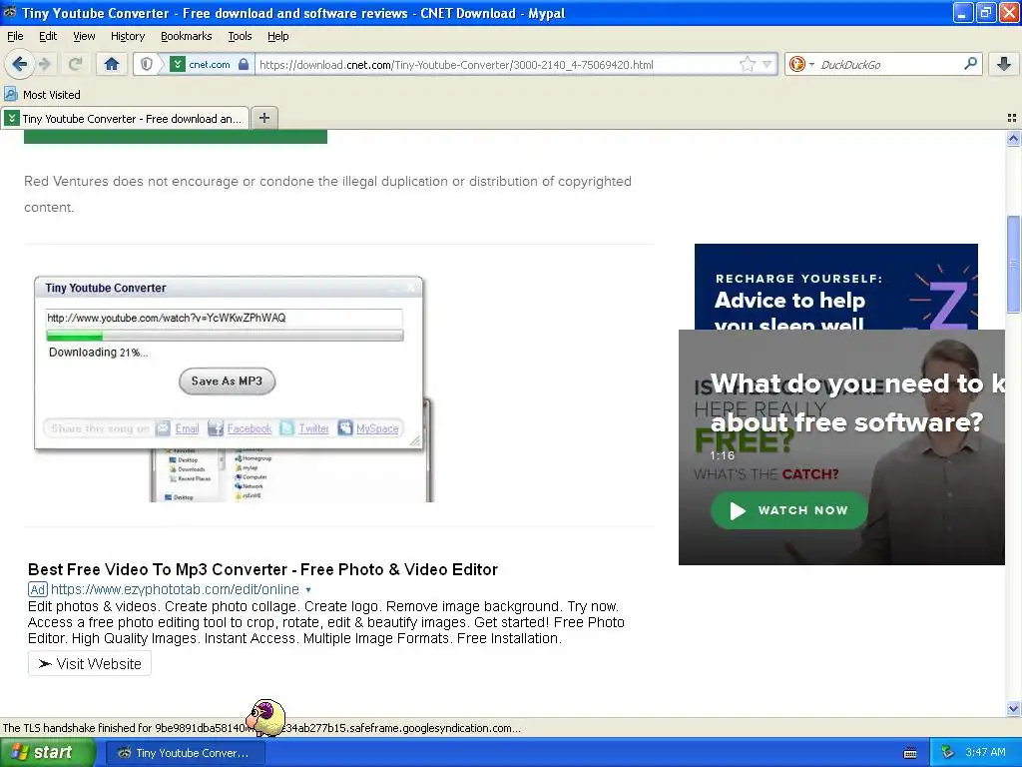Open the Most Visited bookmarks folder

coord(43,95)
